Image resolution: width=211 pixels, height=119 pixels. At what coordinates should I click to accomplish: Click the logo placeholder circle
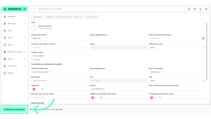[34, 27]
